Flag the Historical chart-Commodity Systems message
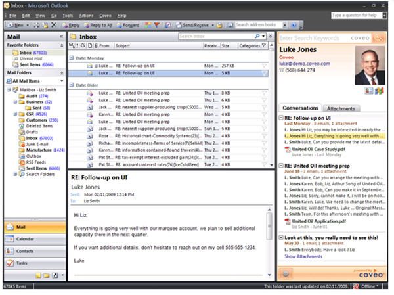 click(264, 136)
